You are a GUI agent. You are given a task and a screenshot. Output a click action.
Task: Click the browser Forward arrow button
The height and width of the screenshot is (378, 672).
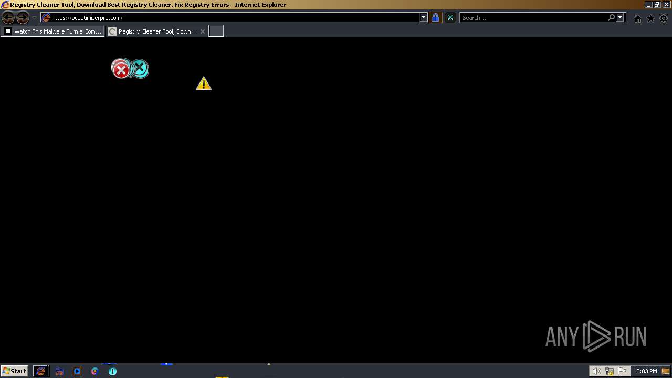tap(23, 17)
